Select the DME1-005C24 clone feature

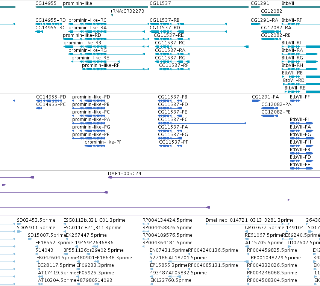pyautogui.click(x=124, y=174)
